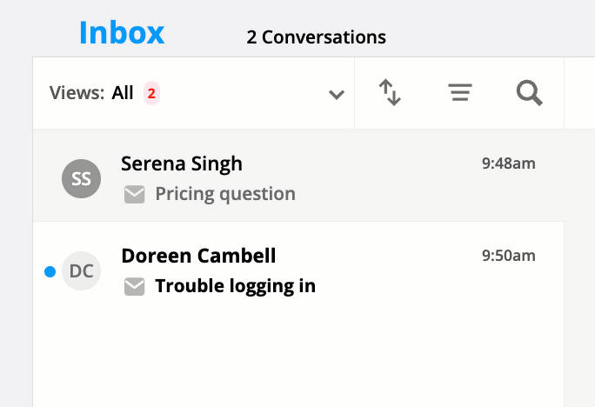The width and height of the screenshot is (595, 407).
Task: Click the envelope icon beside Pricing question
Action: click(x=134, y=195)
